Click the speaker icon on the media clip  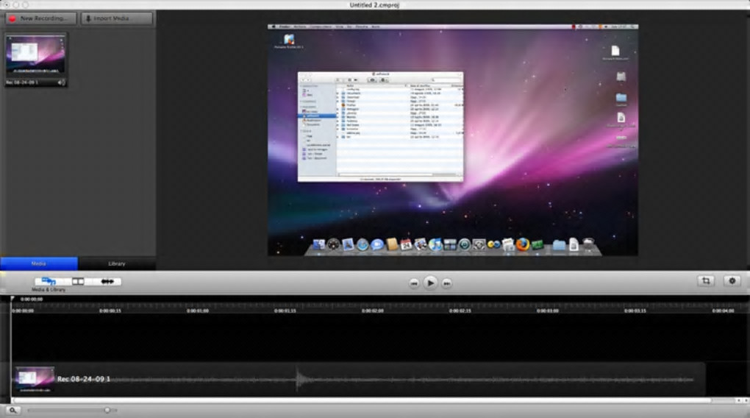coord(61,82)
